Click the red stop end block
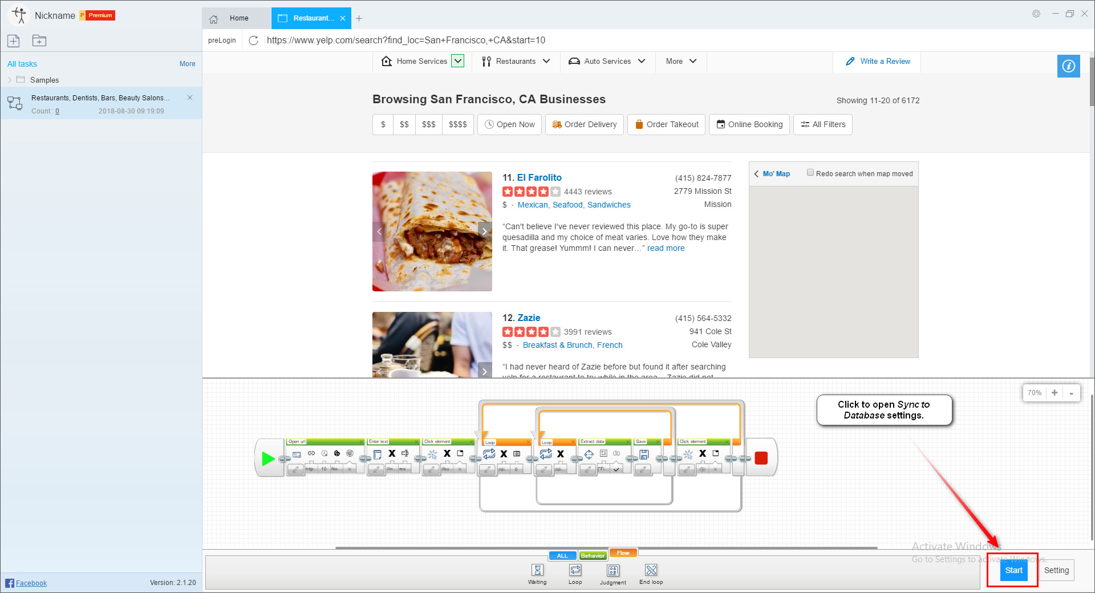This screenshot has height=593, width=1095. coord(761,458)
